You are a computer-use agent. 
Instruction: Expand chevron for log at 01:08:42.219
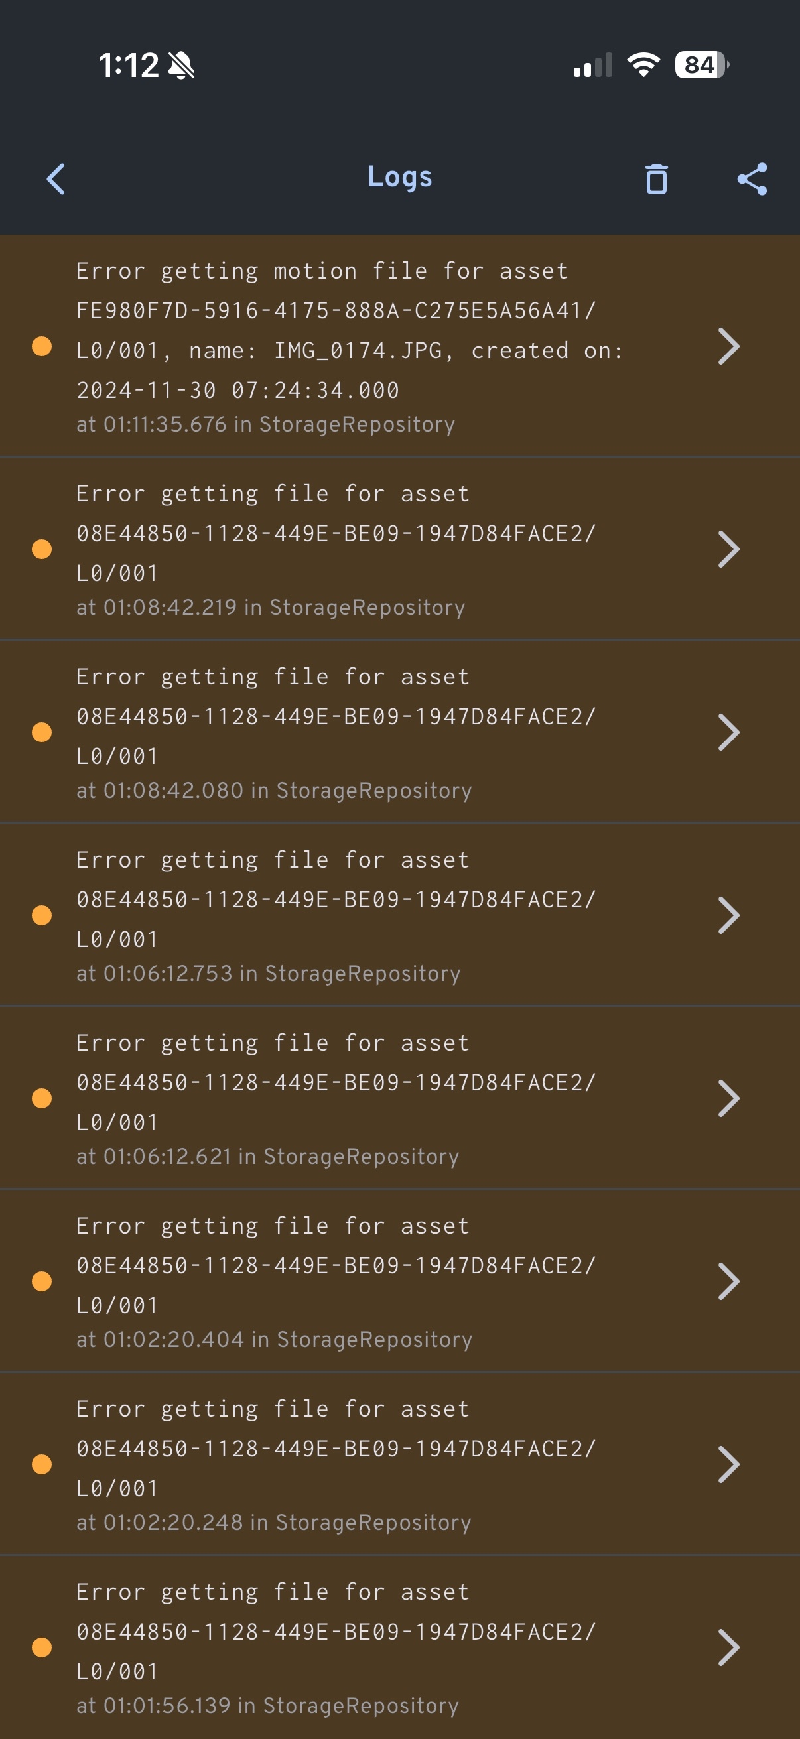(728, 550)
